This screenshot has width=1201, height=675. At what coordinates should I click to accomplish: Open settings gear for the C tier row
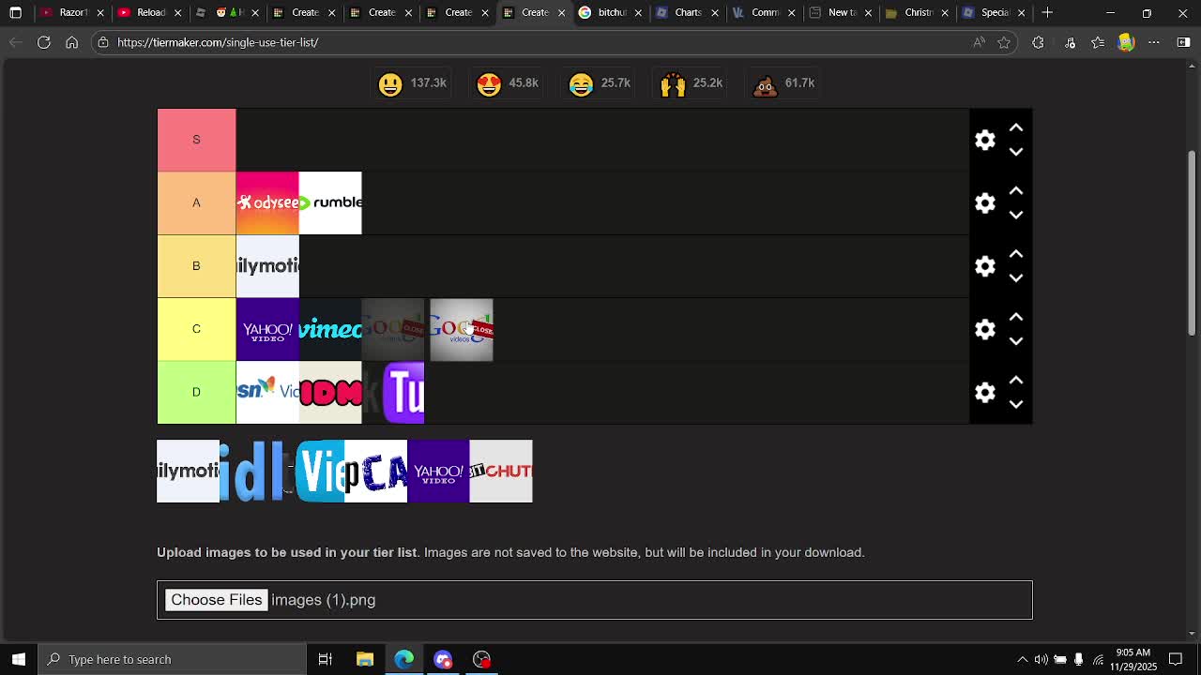coord(984,329)
